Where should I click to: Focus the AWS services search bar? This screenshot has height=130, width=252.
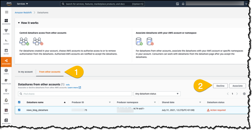click(102, 4)
